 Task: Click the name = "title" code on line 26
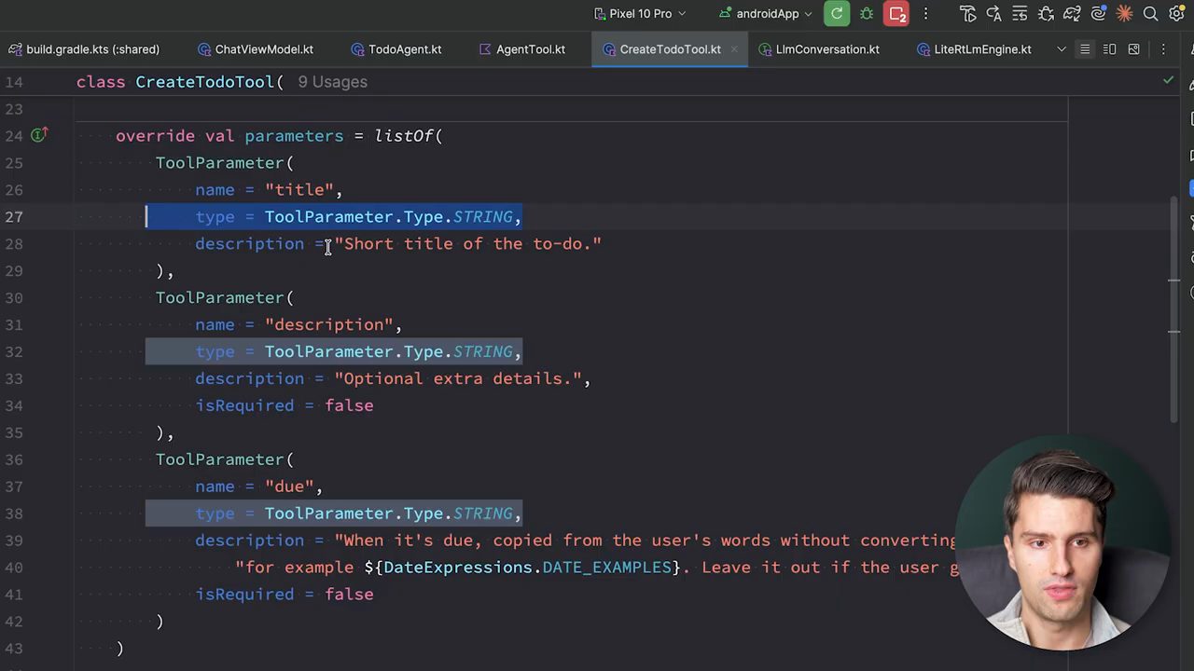click(x=269, y=190)
